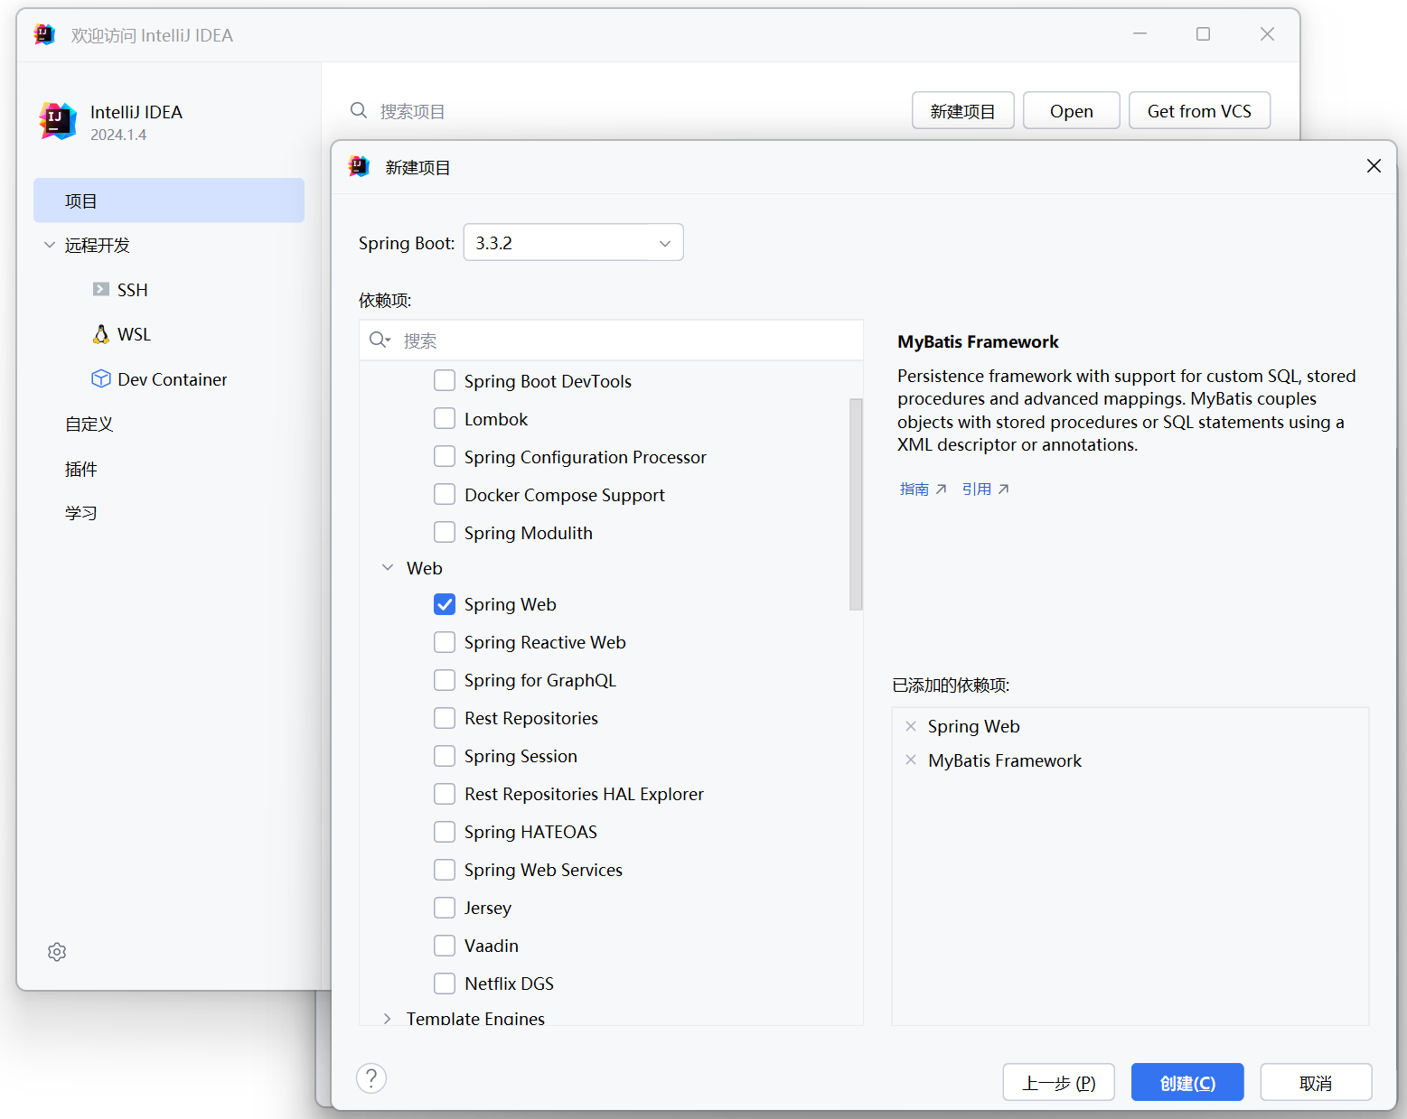
Task: Click the IntelliJ IDEA logo in sidebar
Action: tap(58, 120)
